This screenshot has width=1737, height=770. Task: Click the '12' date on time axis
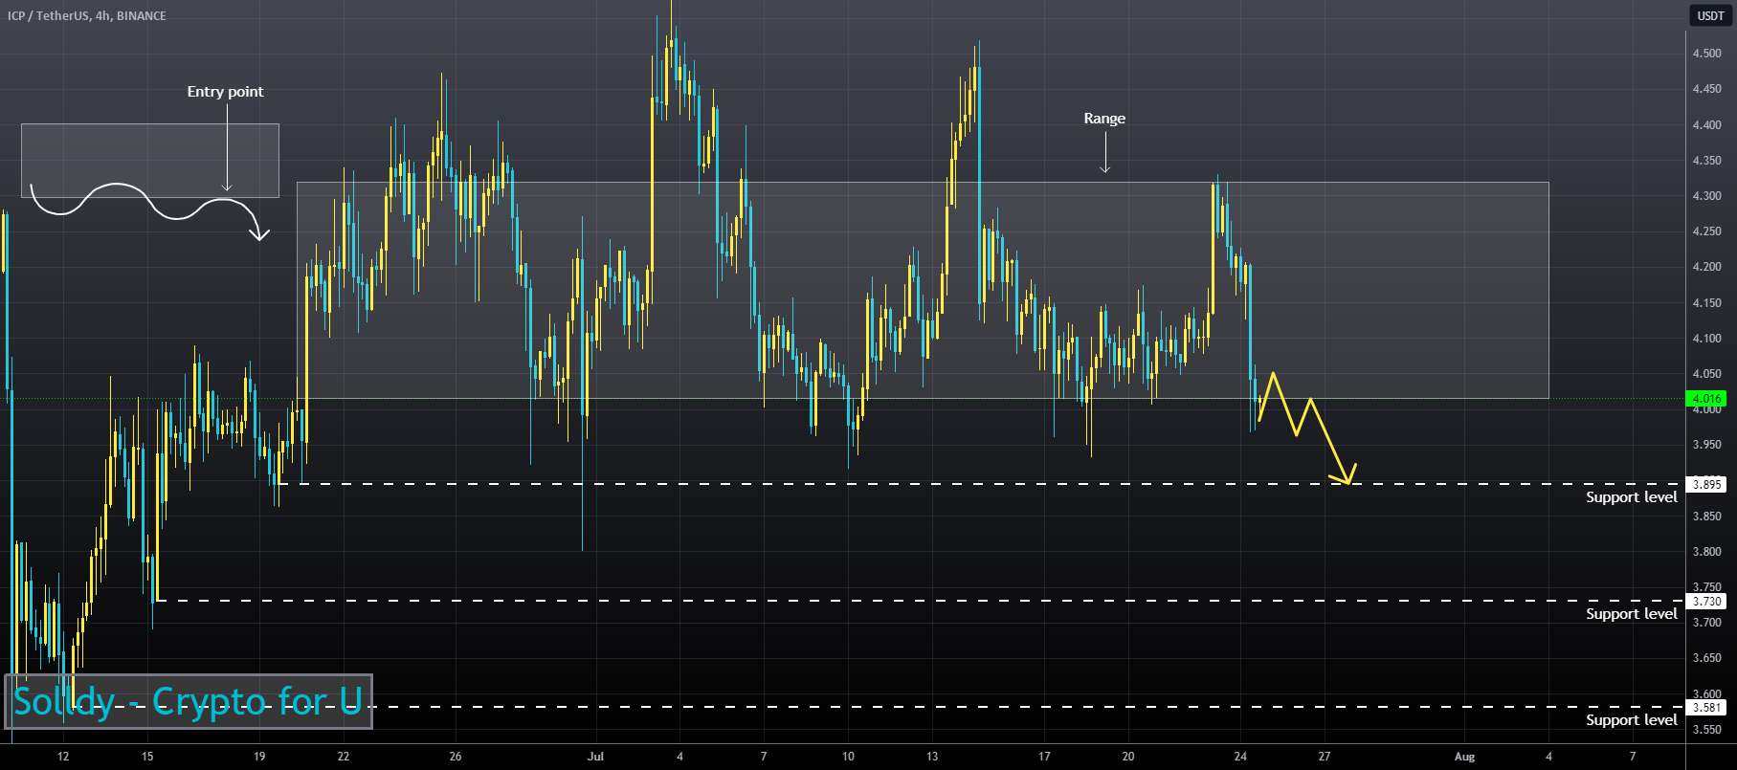point(63,757)
